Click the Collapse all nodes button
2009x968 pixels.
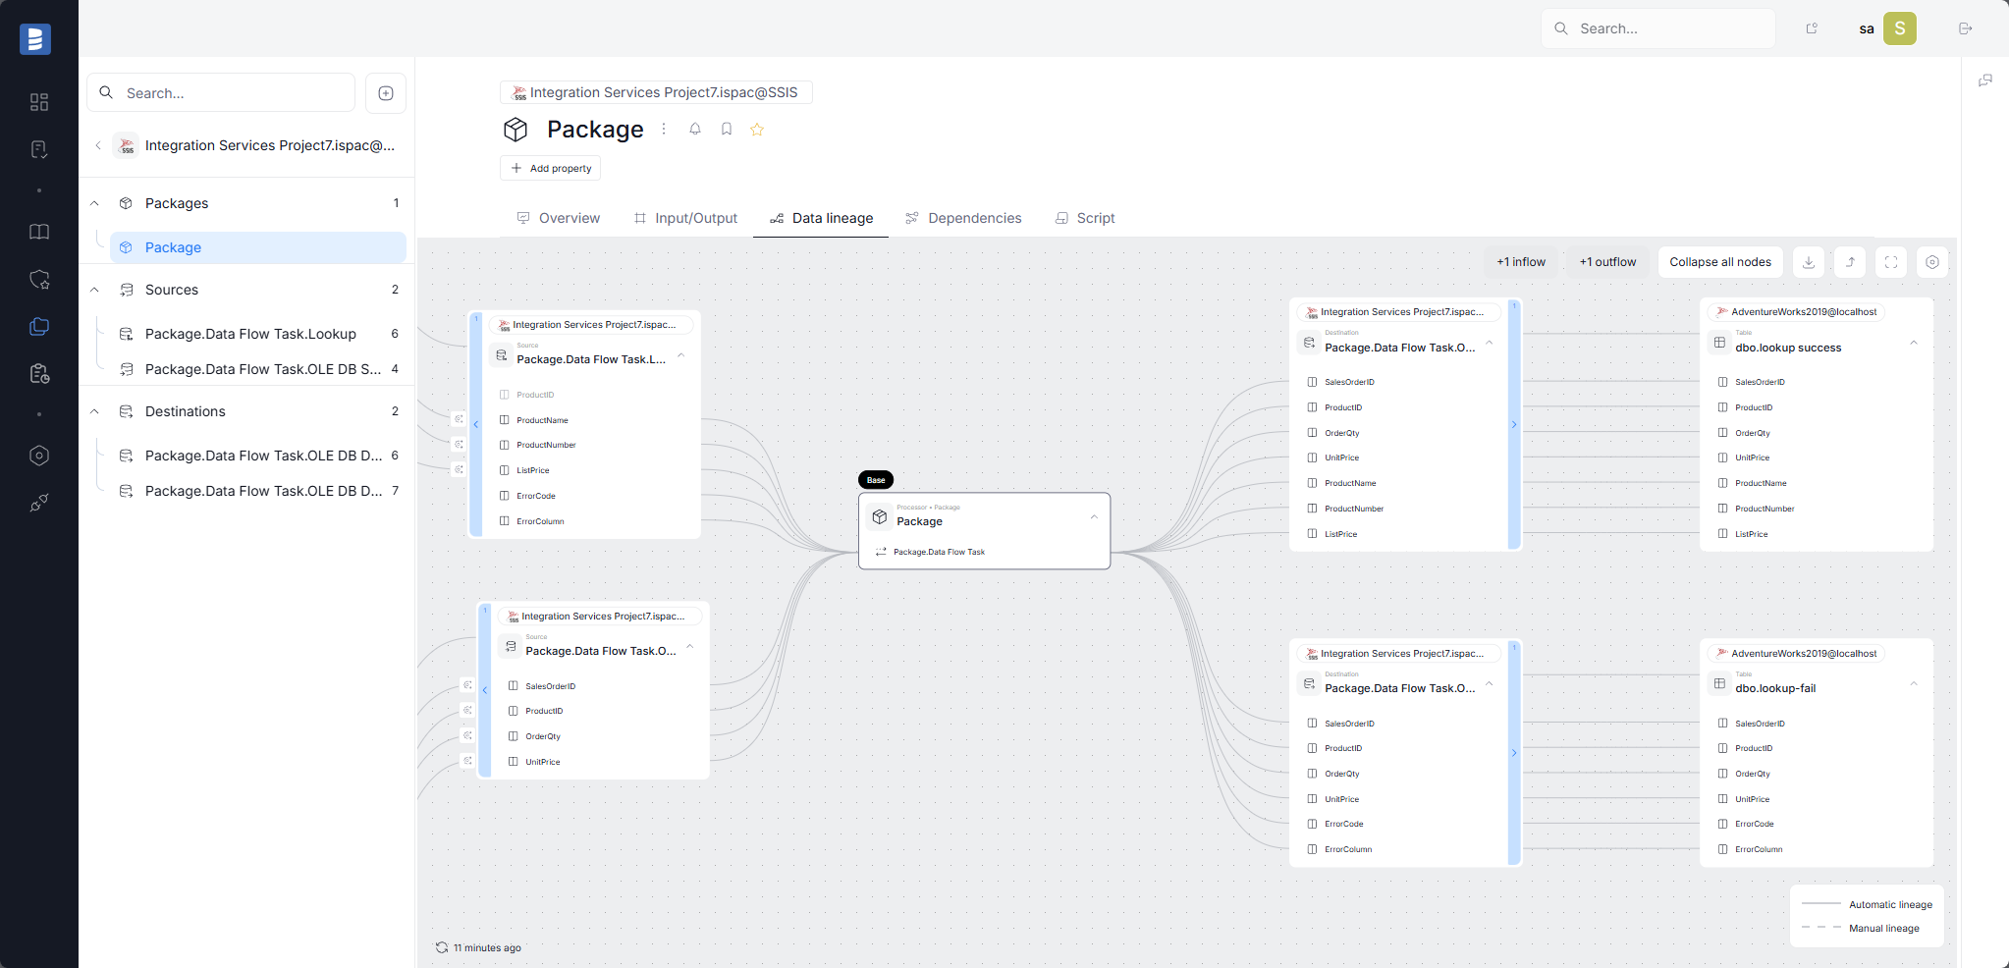point(1719,262)
